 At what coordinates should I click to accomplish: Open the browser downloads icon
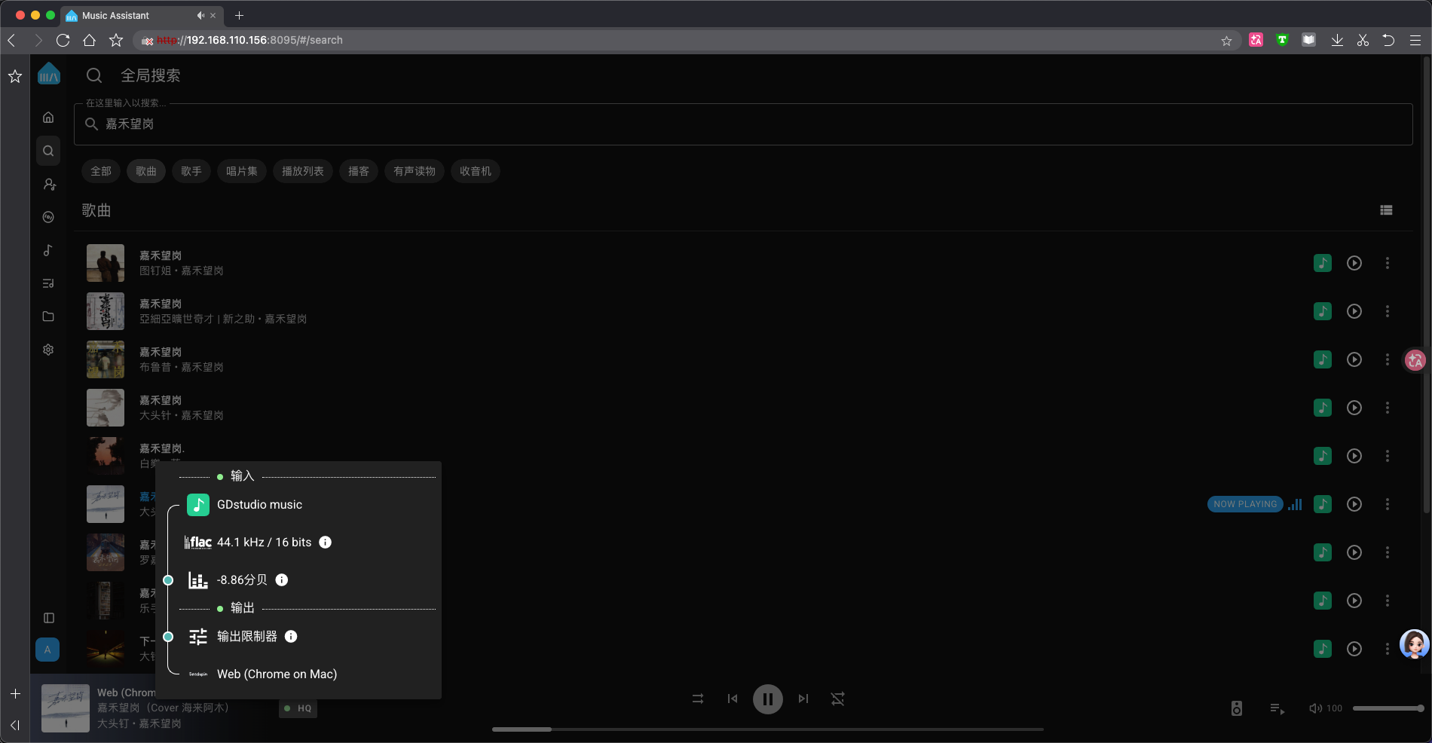[x=1337, y=40]
